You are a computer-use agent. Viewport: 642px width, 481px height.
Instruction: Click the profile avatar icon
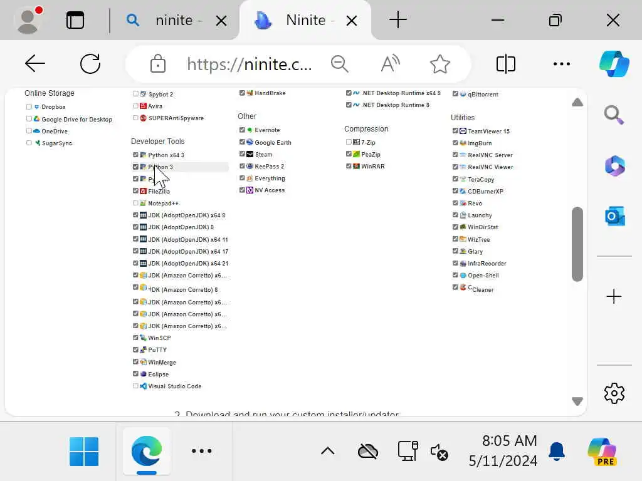pos(28,20)
